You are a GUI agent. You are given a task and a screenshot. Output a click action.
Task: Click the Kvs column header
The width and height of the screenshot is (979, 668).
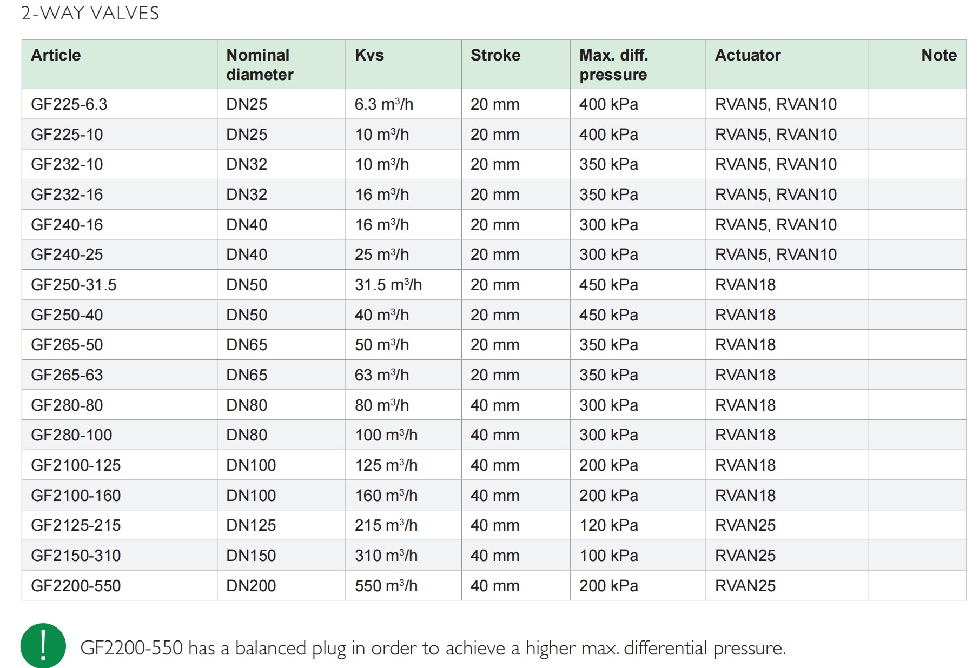click(369, 55)
